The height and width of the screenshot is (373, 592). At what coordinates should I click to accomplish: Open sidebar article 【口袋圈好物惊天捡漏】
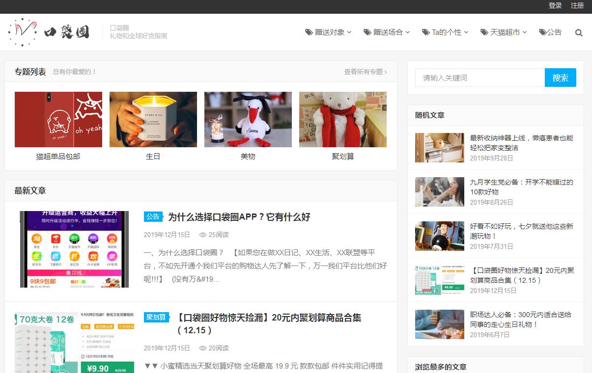point(521,275)
